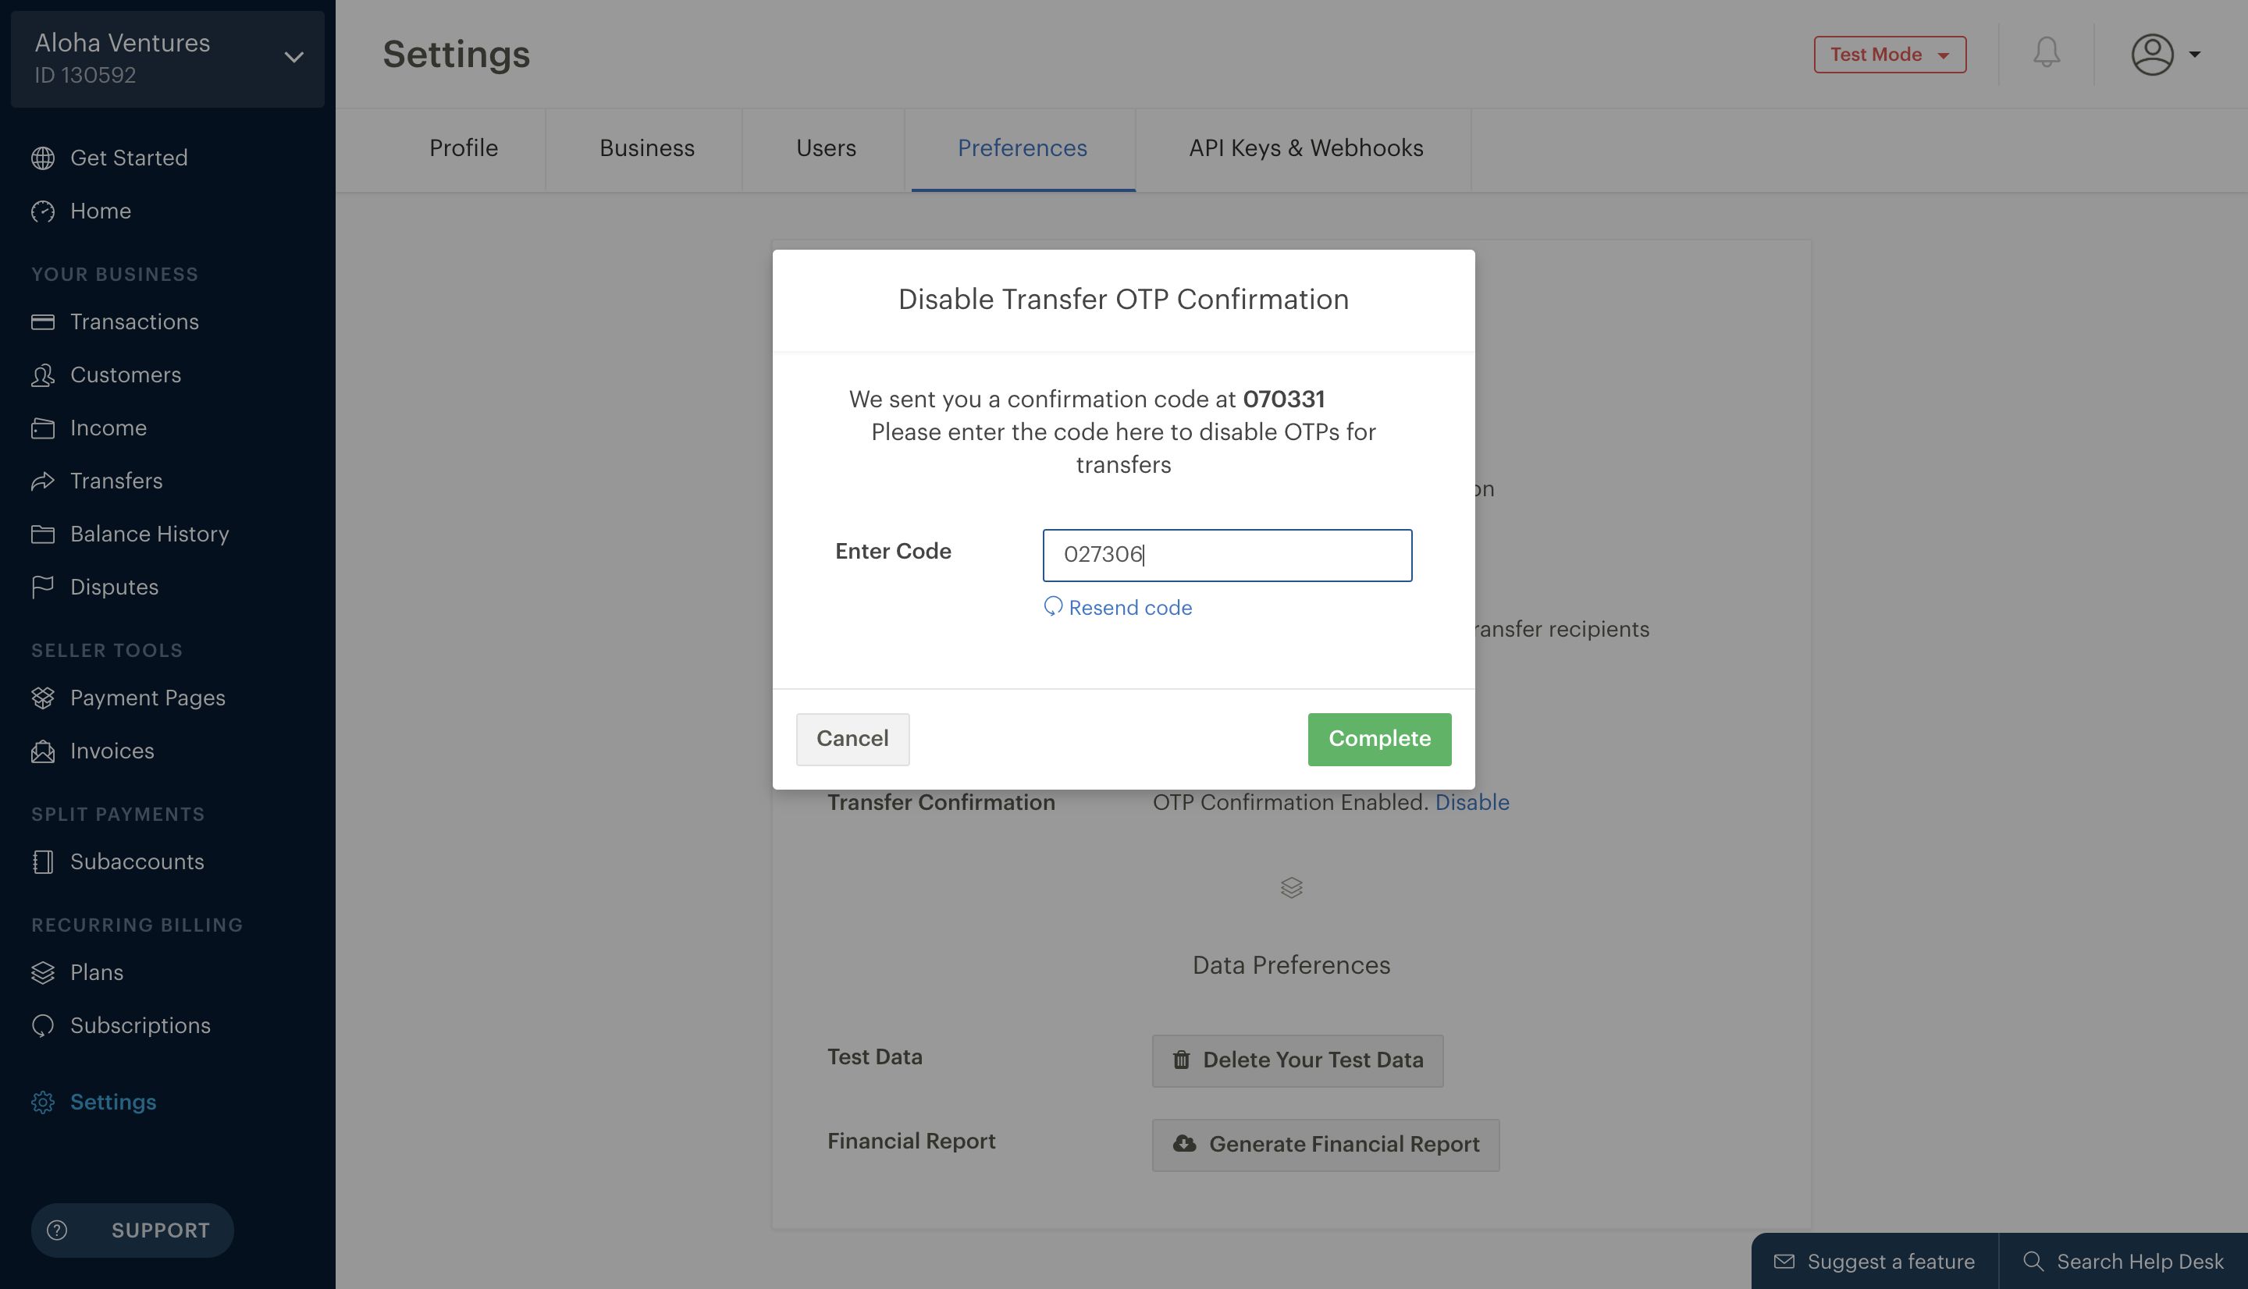Click the Get Started globe icon
This screenshot has width=2248, height=1289.
tap(42, 158)
